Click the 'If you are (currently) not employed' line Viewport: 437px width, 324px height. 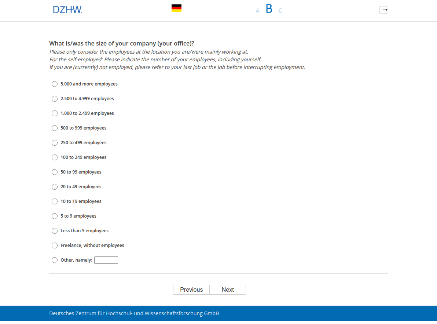coord(177,68)
